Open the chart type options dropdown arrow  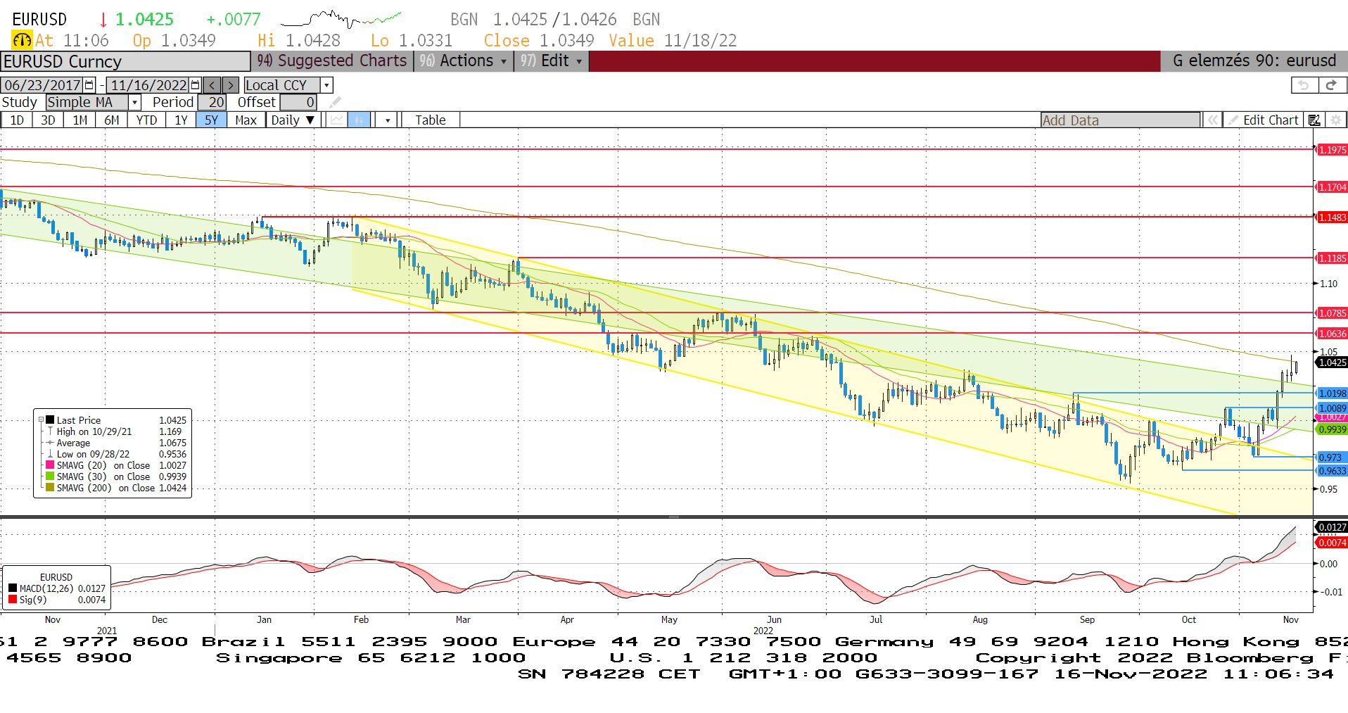388,120
